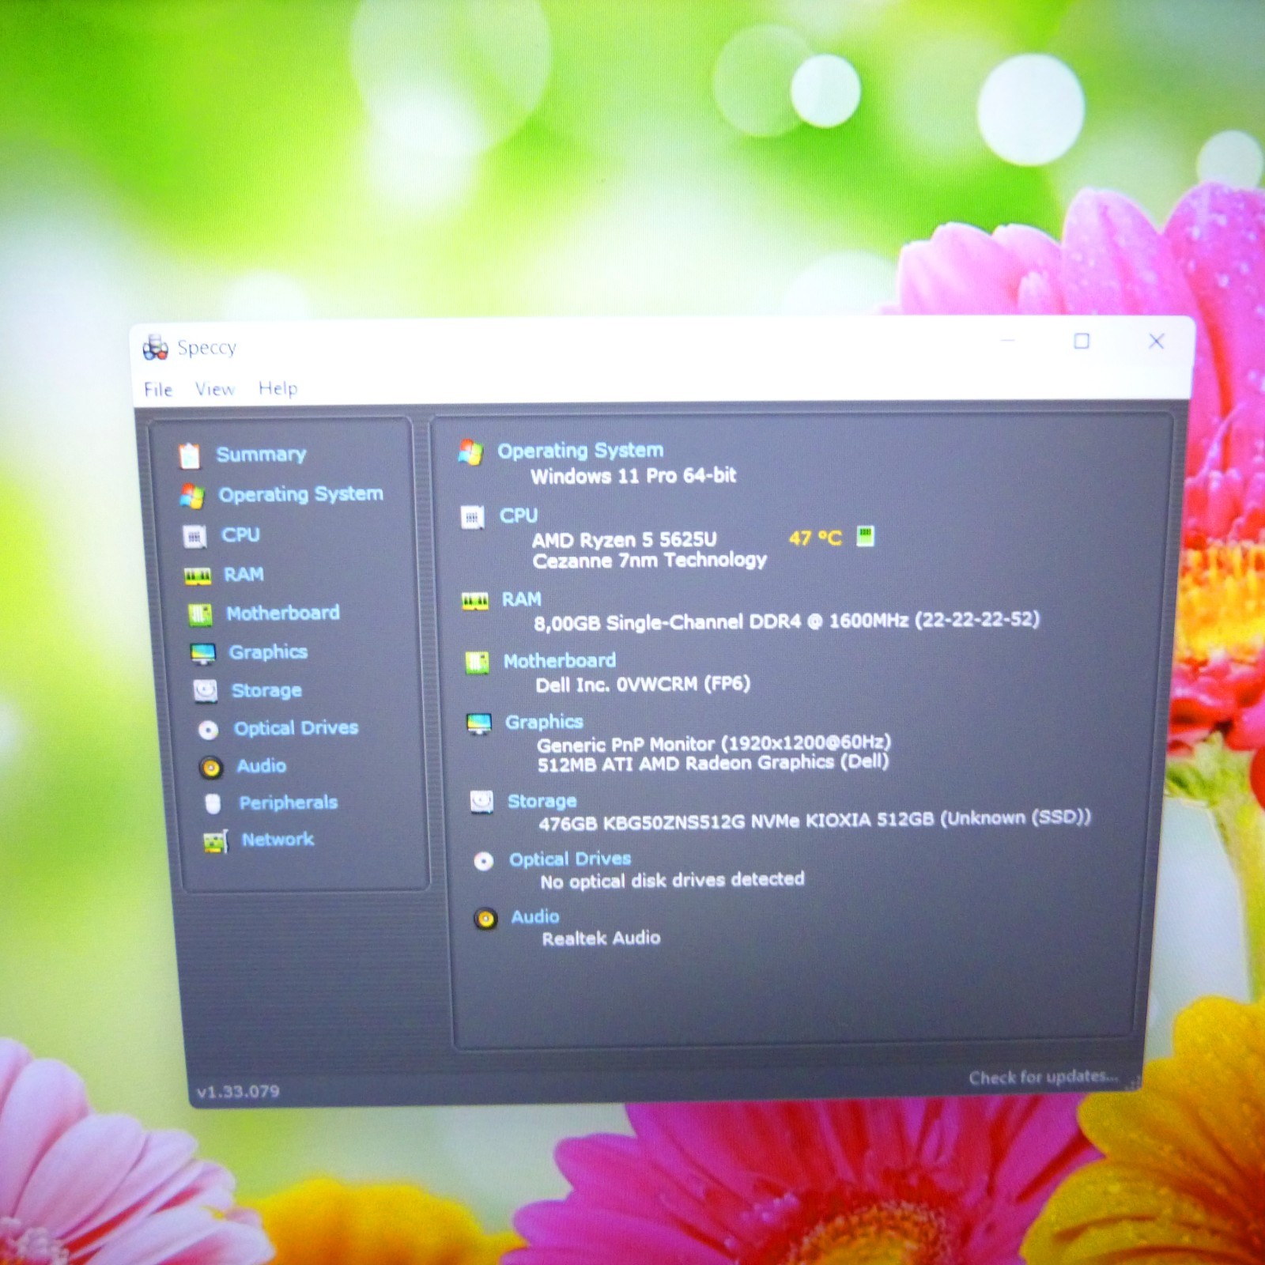Select Summary in the sidebar
Viewport: 1265px width, 1265px height.
[261, 455]
